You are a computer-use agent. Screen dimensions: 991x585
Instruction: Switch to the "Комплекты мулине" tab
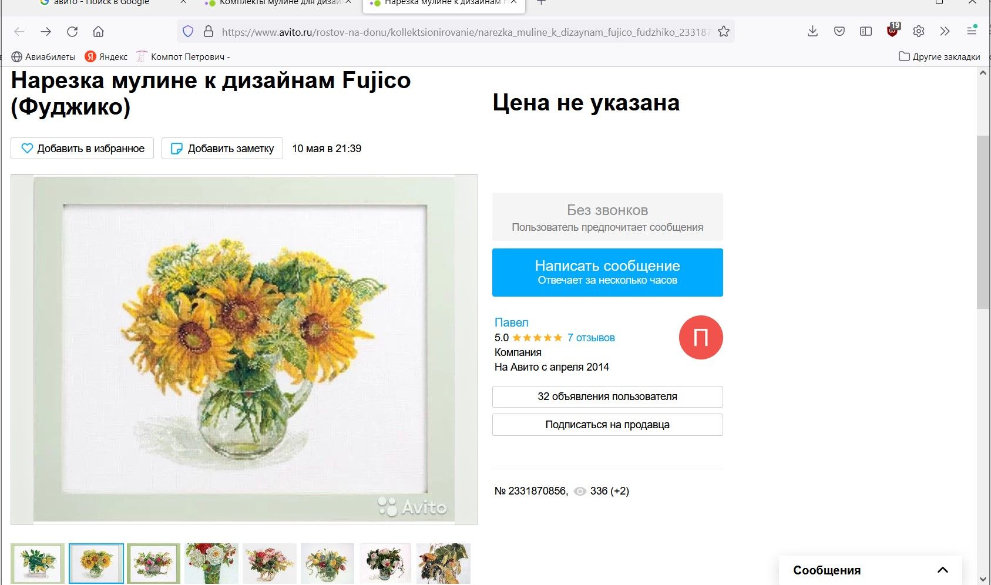pos(276,3)
